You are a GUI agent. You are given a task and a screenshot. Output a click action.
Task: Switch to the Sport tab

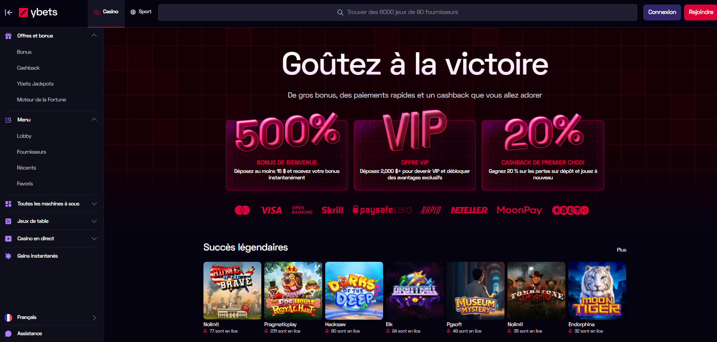click(141, 12)
